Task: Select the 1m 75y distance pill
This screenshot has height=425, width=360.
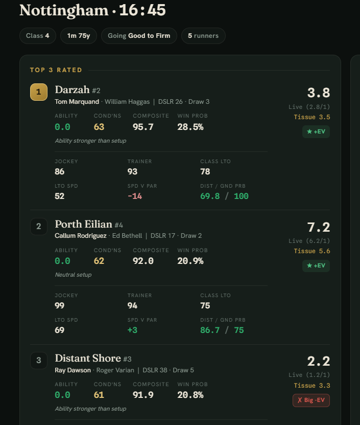Action: pyautogui.click(x=79, y=36)
